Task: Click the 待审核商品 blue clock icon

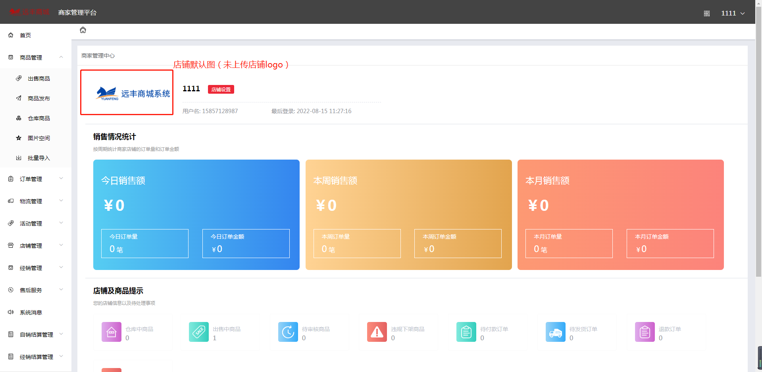Action: pyautogui.click(x=288, y=332)
